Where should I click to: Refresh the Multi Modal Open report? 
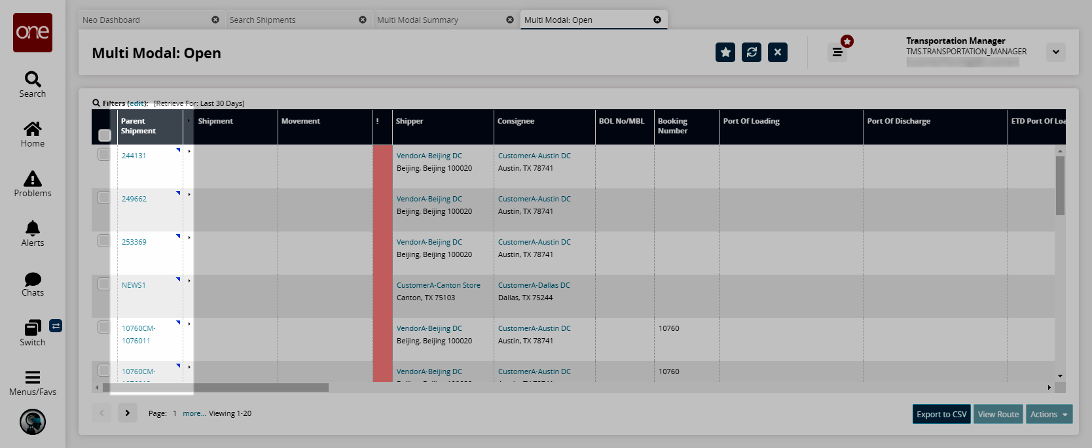[752, 52]
